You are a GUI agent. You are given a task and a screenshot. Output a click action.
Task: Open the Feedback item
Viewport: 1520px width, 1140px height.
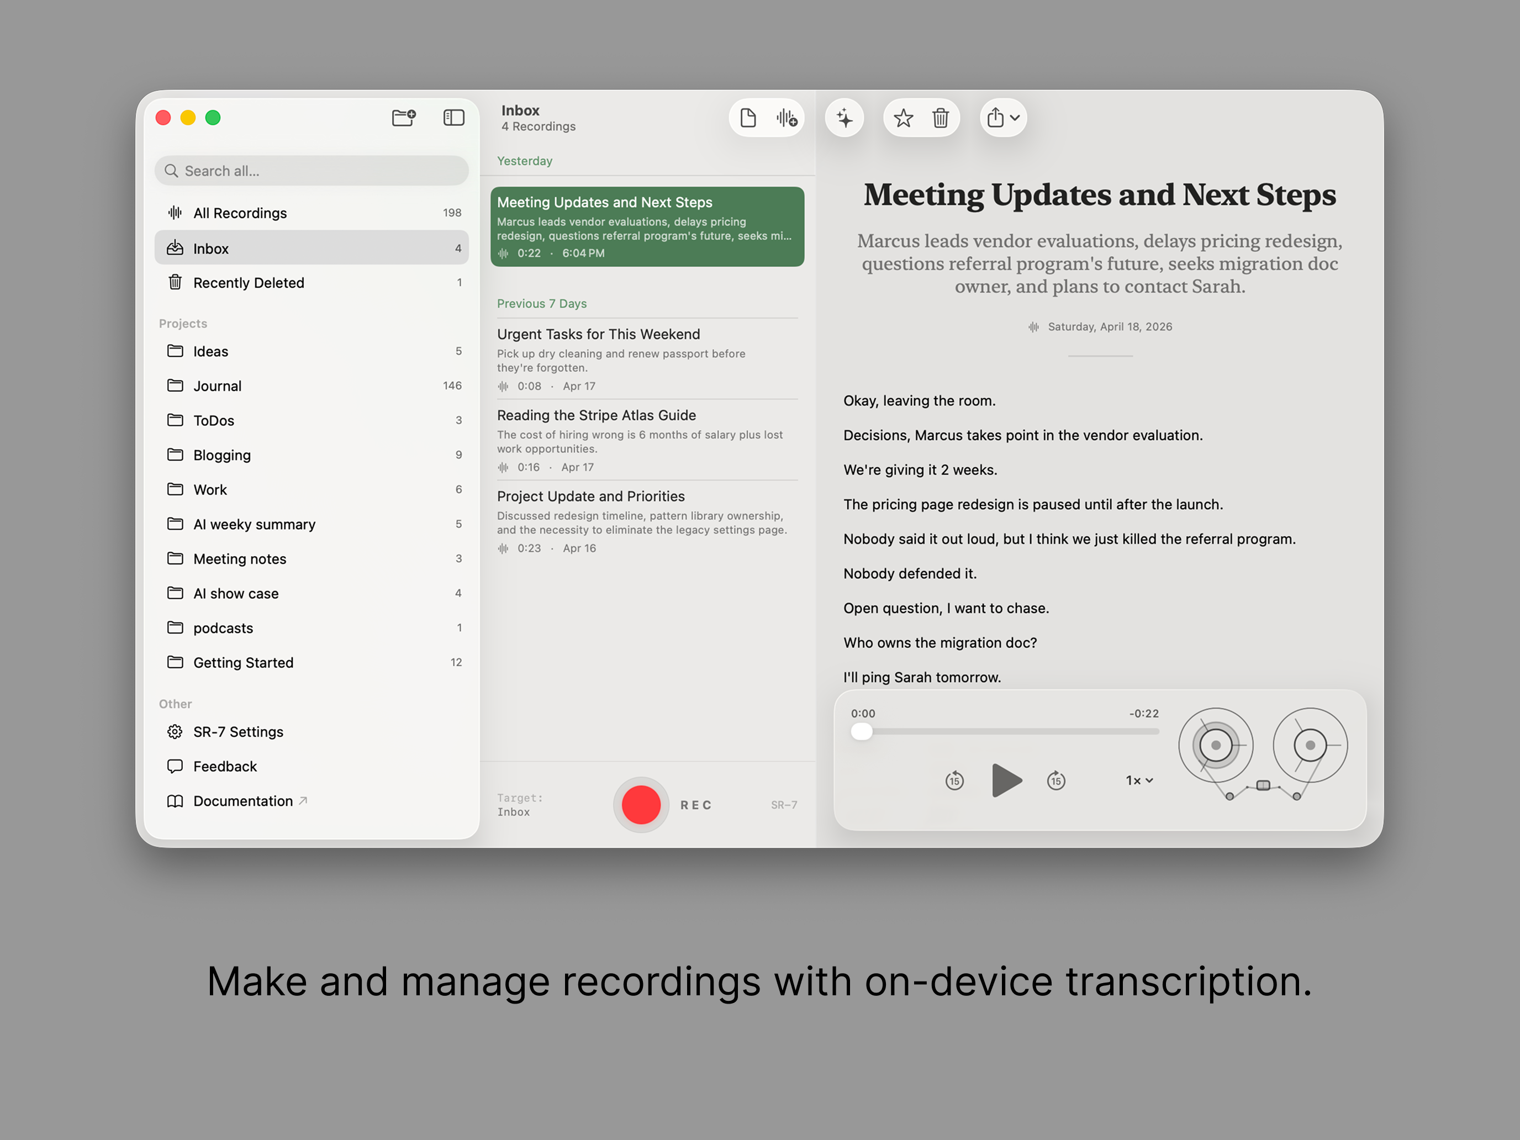click(312, 766)
